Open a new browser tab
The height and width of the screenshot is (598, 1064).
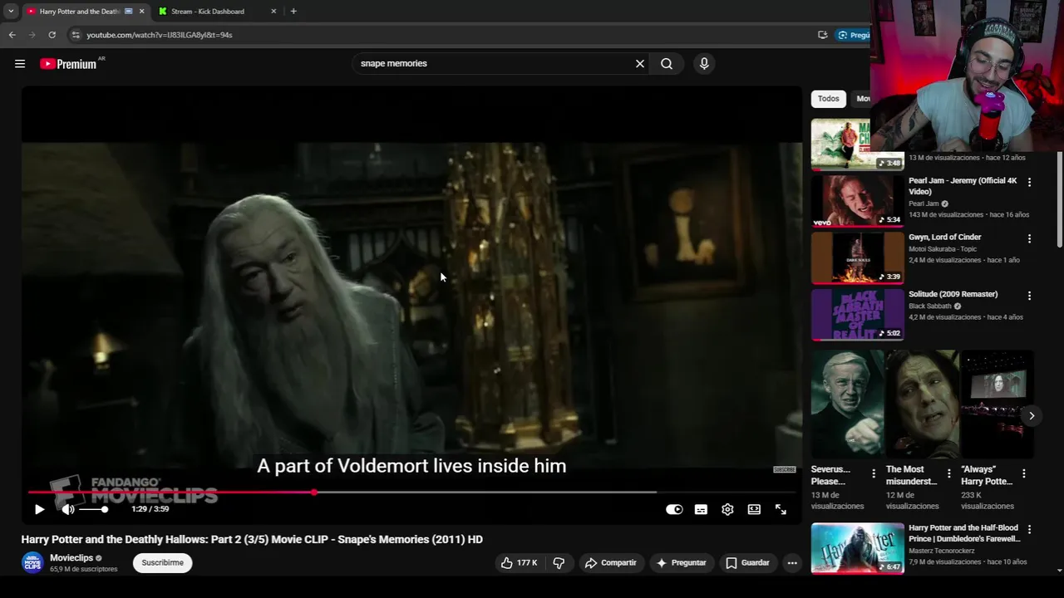click(293, 12)
